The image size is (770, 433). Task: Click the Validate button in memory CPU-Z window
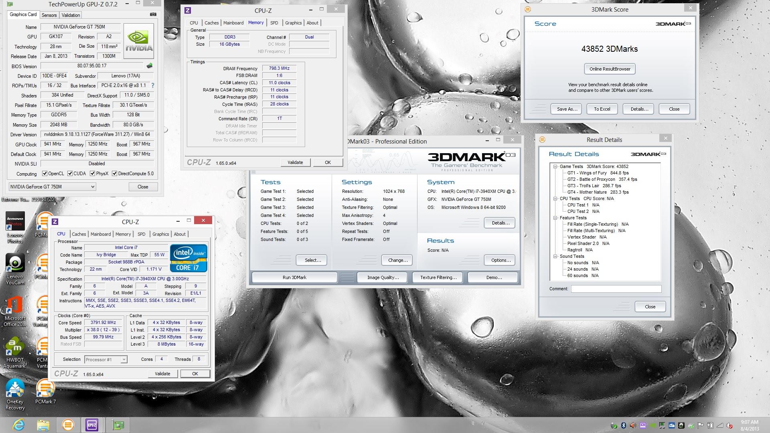point(295,162)
